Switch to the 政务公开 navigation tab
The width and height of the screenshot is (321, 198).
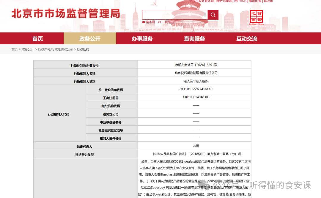tap(90, 39)
